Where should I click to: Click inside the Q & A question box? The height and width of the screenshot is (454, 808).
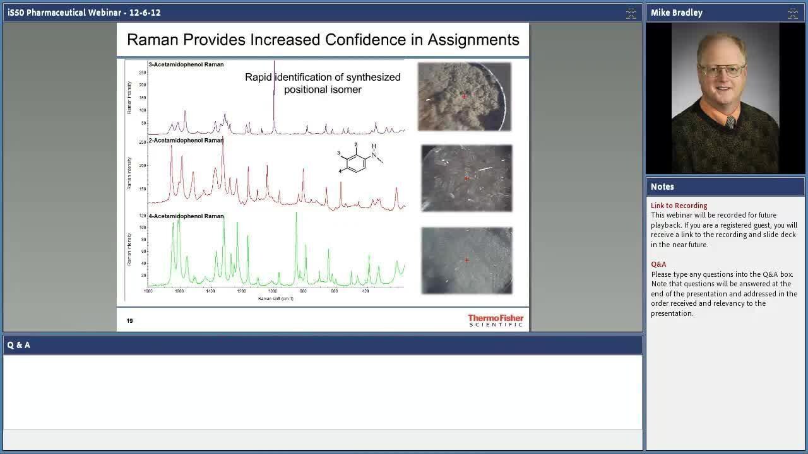tap(322, 391)
